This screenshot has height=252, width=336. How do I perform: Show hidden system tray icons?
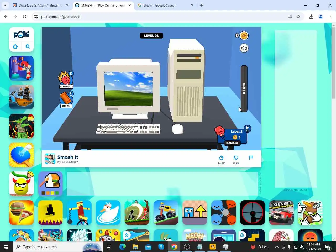(277, 247)
